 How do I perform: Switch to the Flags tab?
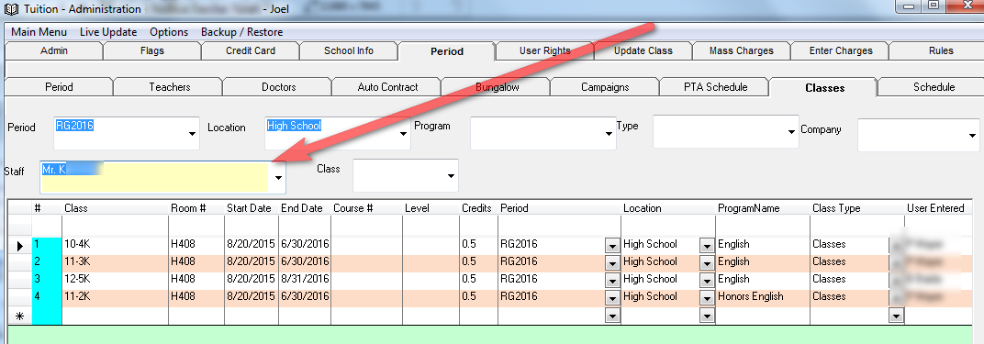[152, 50]
